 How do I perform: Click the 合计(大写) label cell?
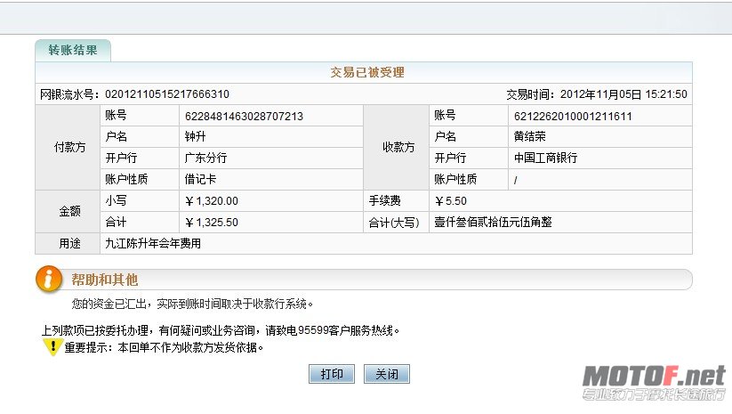397,223
